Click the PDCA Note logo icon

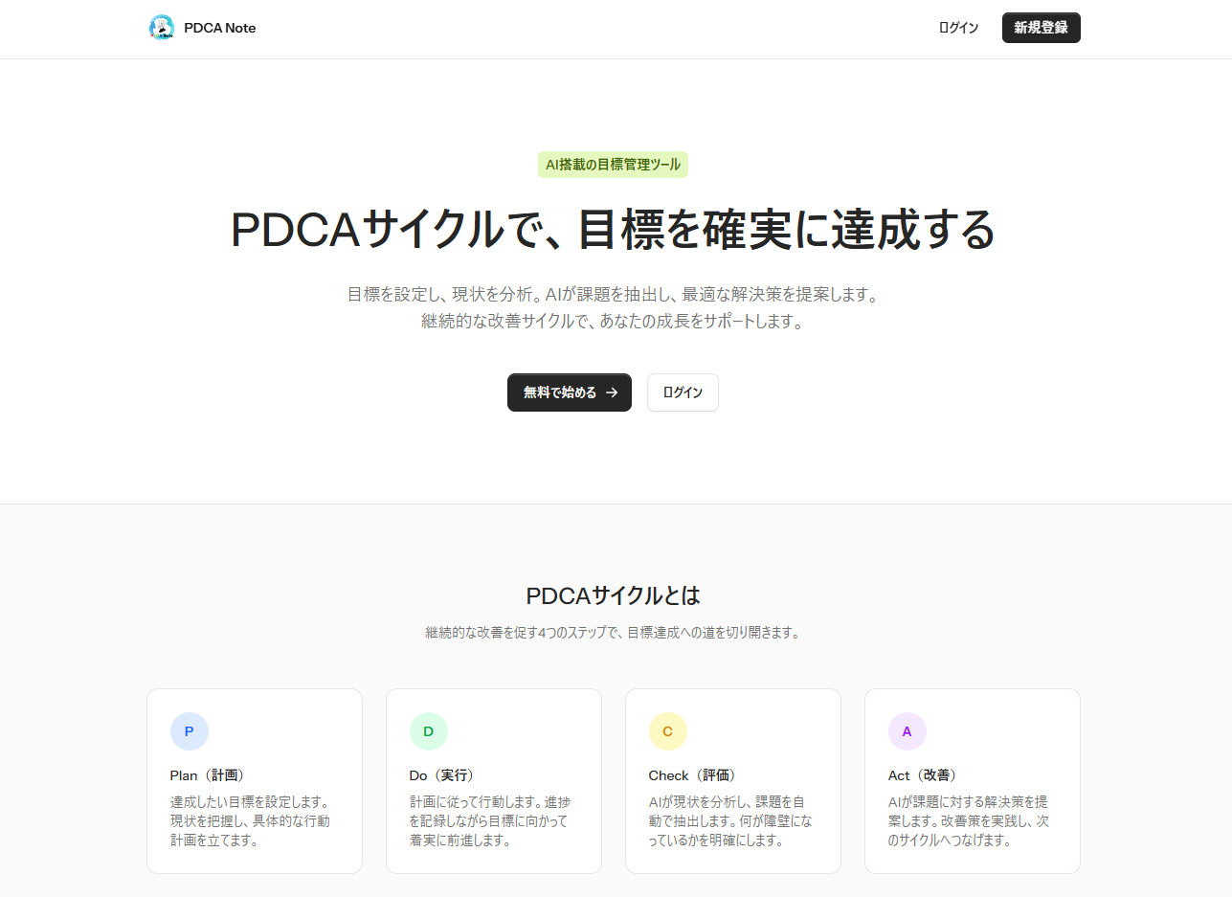pyautogui.click(x=162, y=28)
